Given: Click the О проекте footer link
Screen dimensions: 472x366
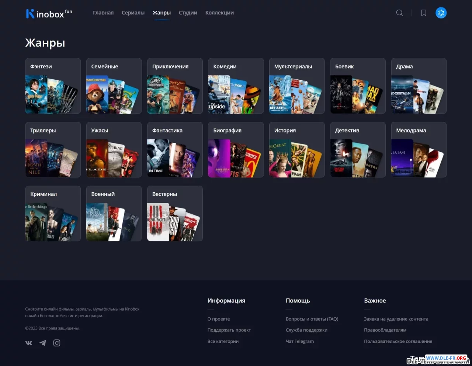Looking at the screenshot, I should pyautogui.click(x=219, y=319).
